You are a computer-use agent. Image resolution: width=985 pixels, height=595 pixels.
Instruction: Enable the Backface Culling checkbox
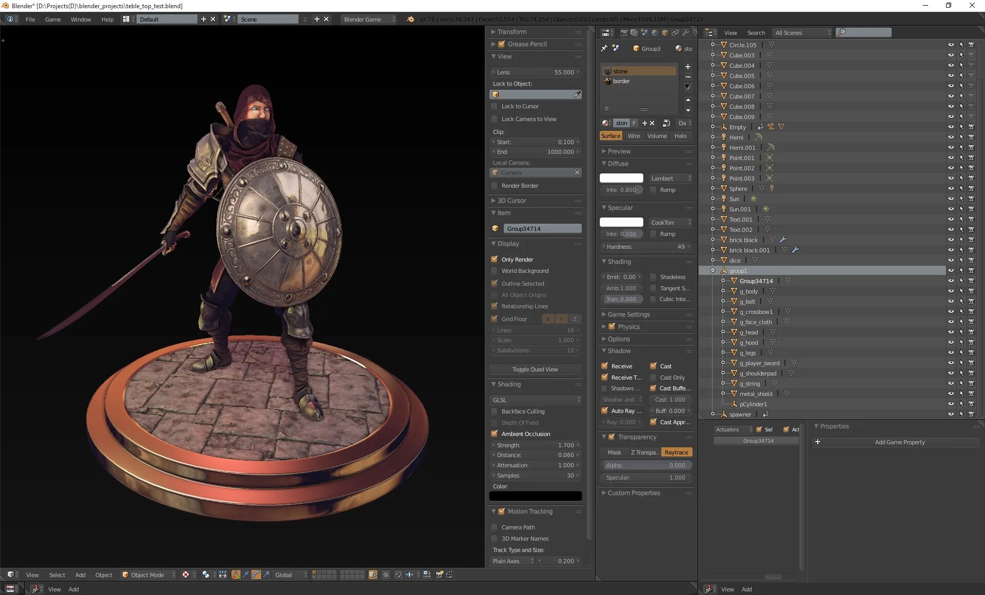pos(495,411)
